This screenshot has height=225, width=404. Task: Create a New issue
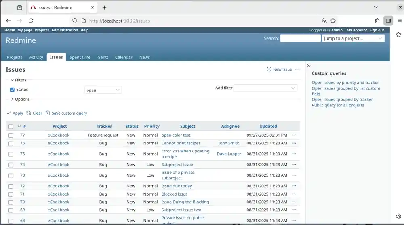[279, 69]
